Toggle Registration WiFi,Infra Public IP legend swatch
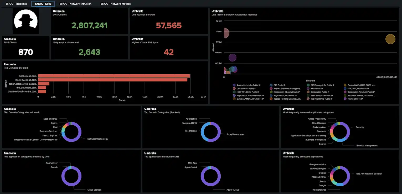 [x=234, y=95]
